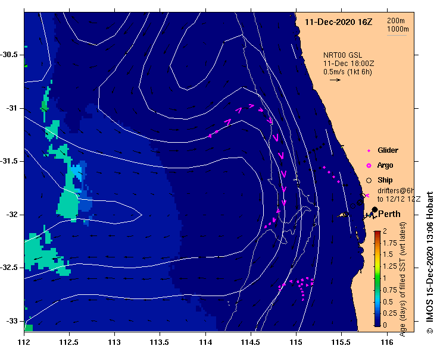This screenshot has height=352, width=440.
Task: Click the '200m' depth legend label
Action: tap(396, 20)
